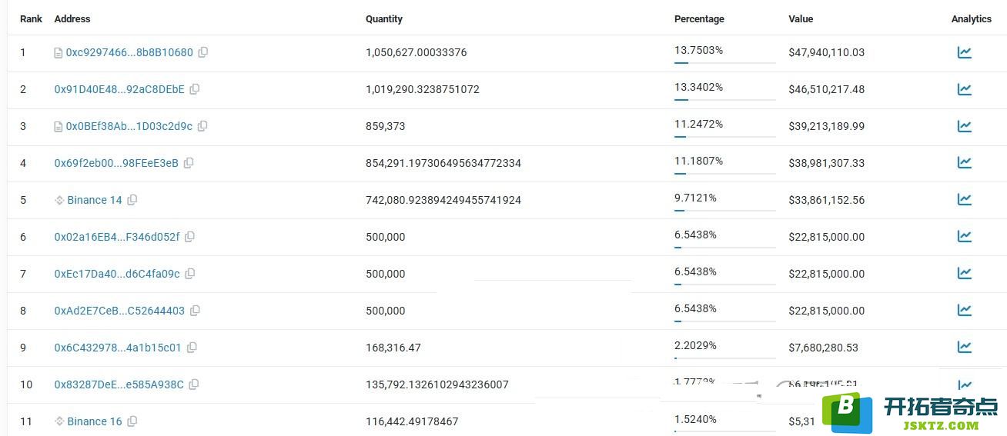Click the Percentage column header
The height and width of the screenshot is (436, 1007).
(x=699, y=18)
